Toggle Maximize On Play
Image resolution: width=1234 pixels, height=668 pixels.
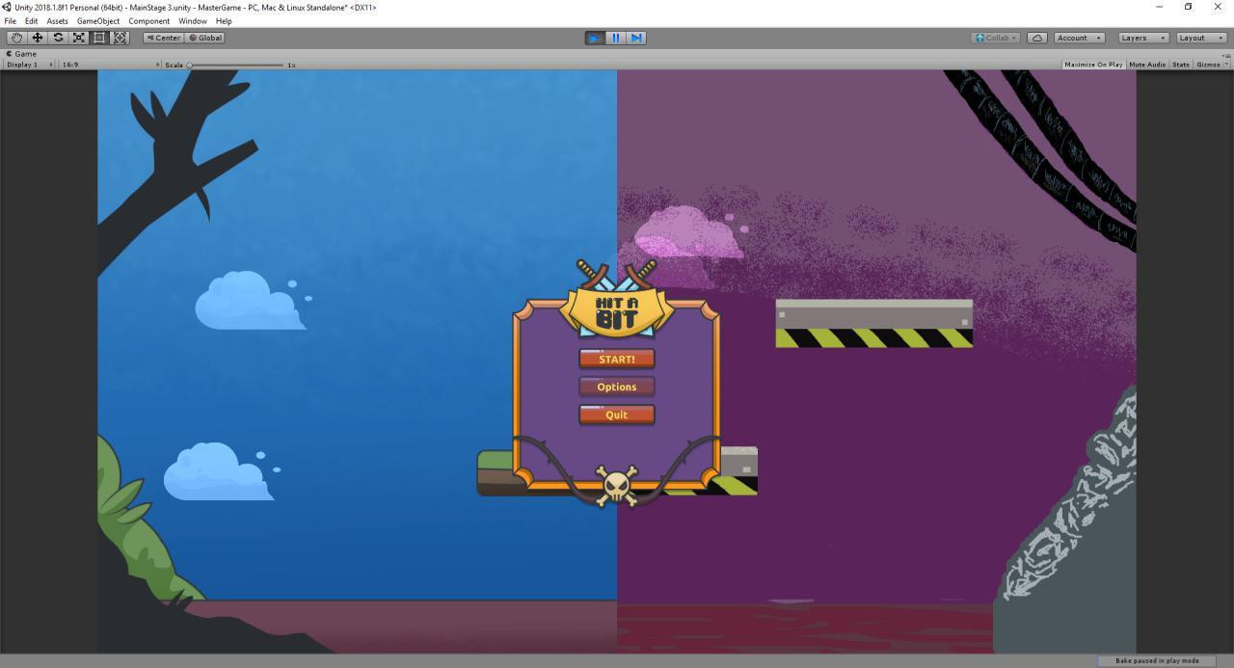[1093, 65]
